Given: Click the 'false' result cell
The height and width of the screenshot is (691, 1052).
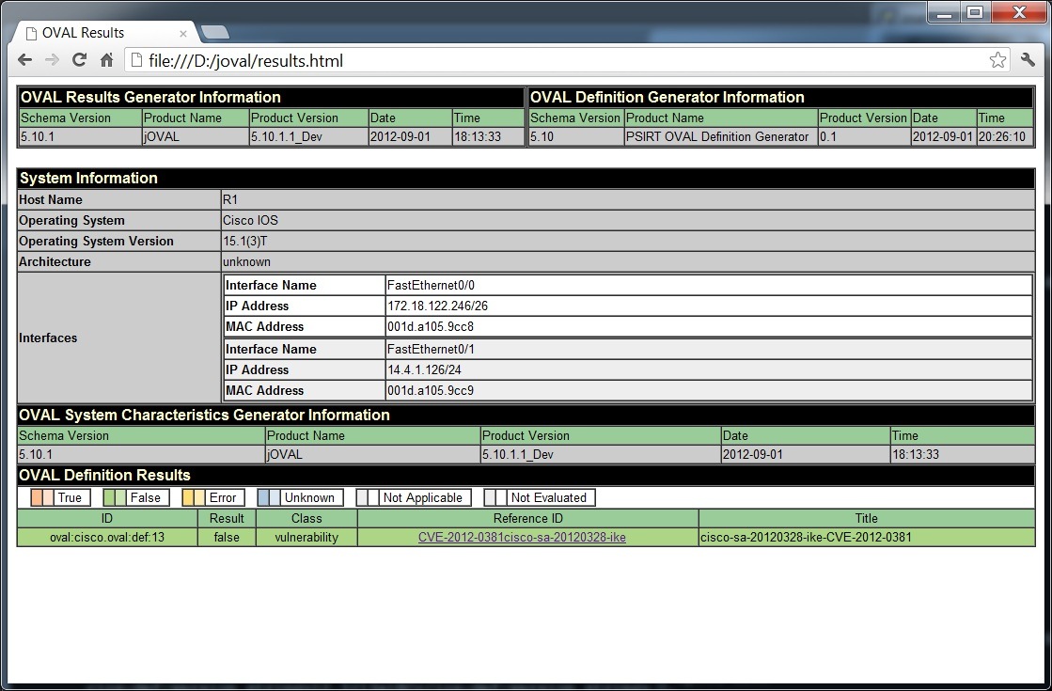Looking at the screenshot, I should coord(227,538).
